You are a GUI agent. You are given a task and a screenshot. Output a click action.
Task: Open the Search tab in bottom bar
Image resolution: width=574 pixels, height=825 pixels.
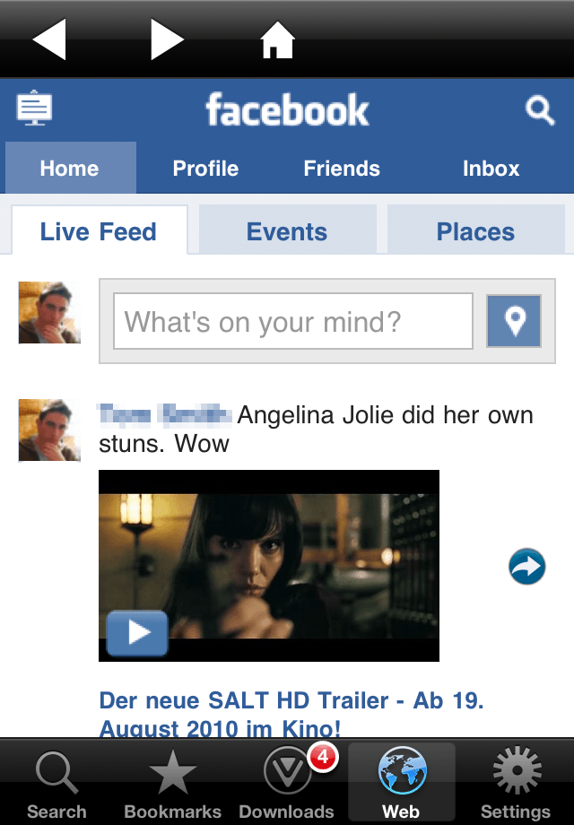point(57,784)
